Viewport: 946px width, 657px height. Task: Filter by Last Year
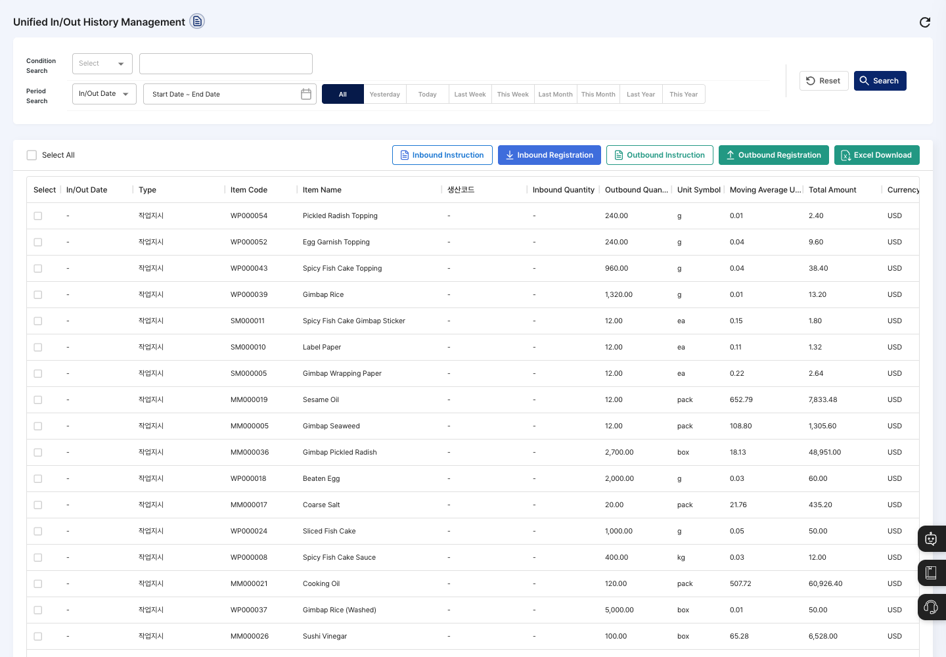point(641,94)
